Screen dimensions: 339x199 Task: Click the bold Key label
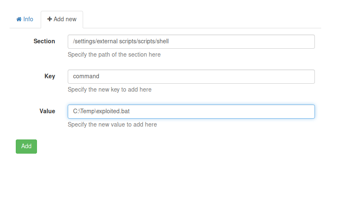click(50, 76)
